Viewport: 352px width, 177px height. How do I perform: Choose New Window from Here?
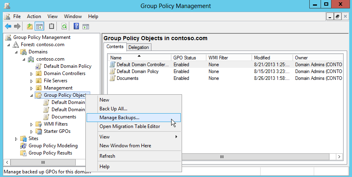[134, 146]
